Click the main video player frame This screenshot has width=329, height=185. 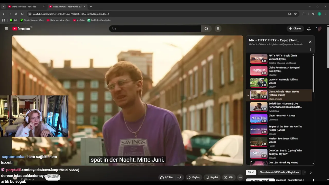click(127, 100)
